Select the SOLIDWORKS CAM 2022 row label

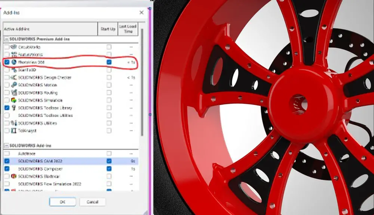tap(40, 161)
